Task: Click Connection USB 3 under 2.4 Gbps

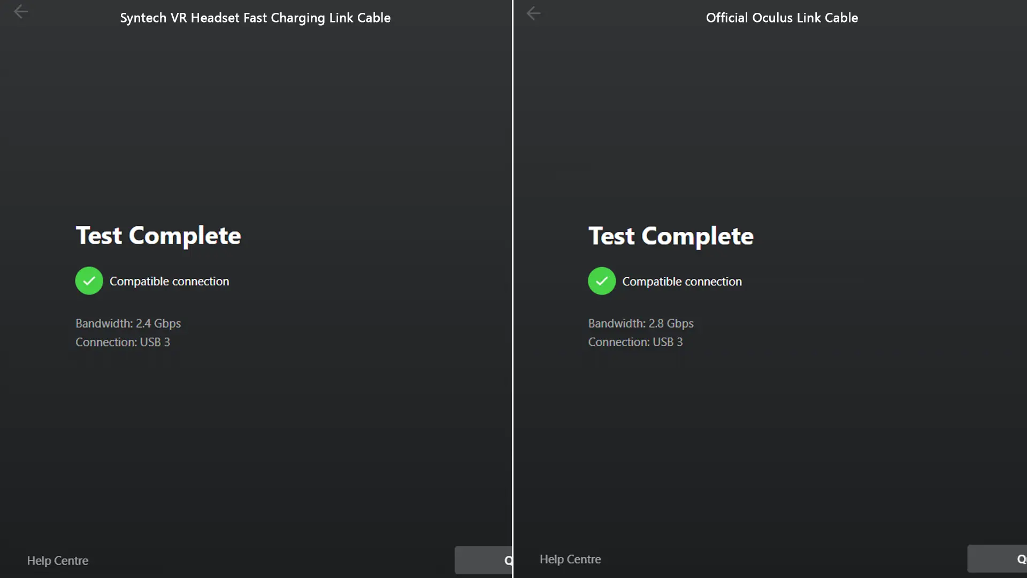Action: click(x=122, y=342)
